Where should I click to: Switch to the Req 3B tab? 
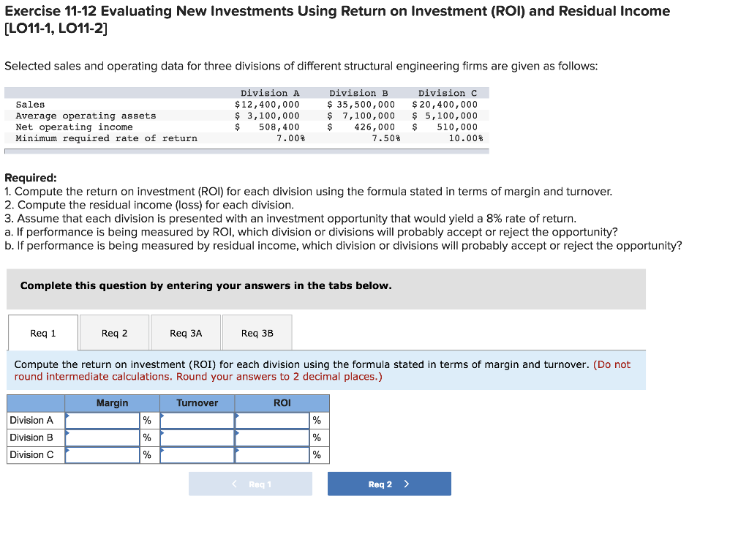257,332
